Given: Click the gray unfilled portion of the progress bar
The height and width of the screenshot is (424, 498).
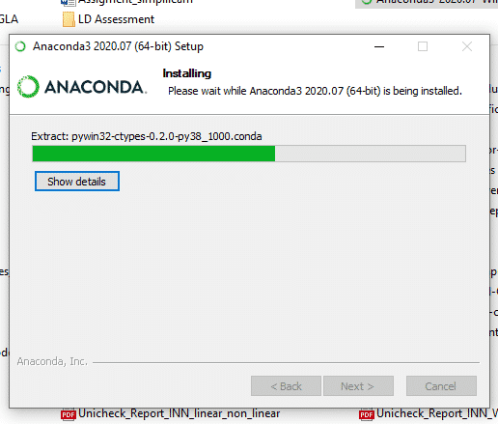Looking at the screenshot, I should tap(371, 154).
